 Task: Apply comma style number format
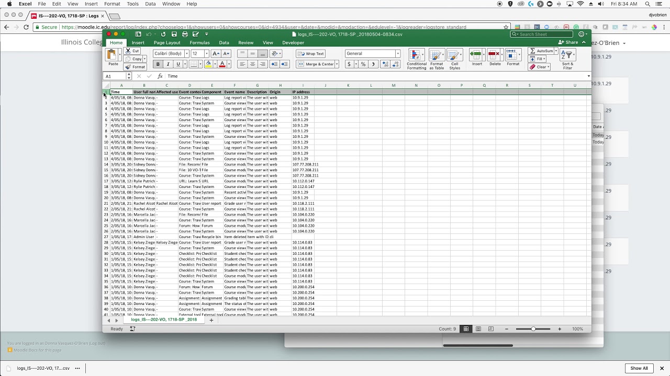(373, 64)
